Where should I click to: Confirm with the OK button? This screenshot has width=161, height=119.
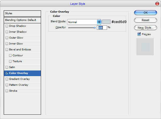pyautogui.click(x=145, y=13)
